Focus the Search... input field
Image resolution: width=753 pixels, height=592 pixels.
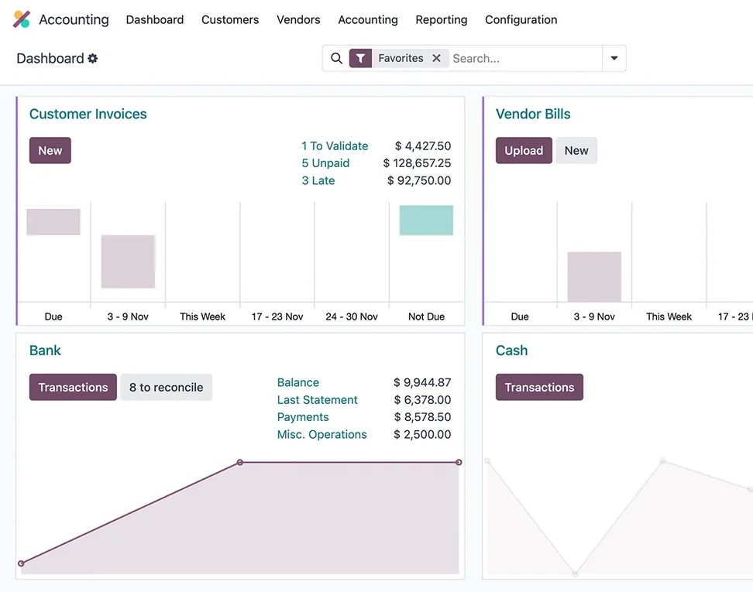pos(525,59)
